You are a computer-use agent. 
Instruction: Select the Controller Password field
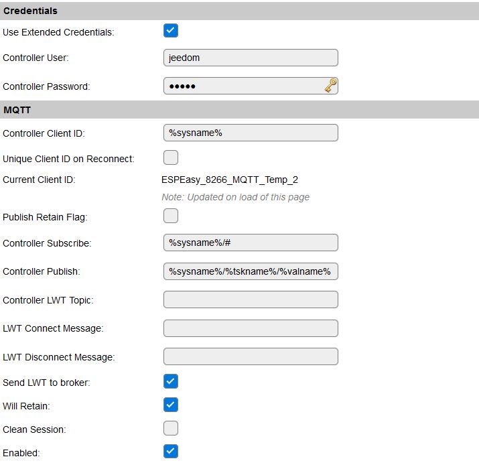pyautogui.click(x=251, y=86)
